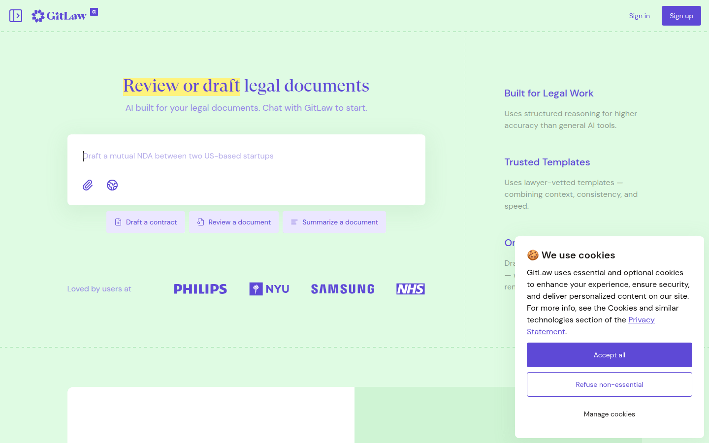Click the Philips logo

click(x=200, y=289)
